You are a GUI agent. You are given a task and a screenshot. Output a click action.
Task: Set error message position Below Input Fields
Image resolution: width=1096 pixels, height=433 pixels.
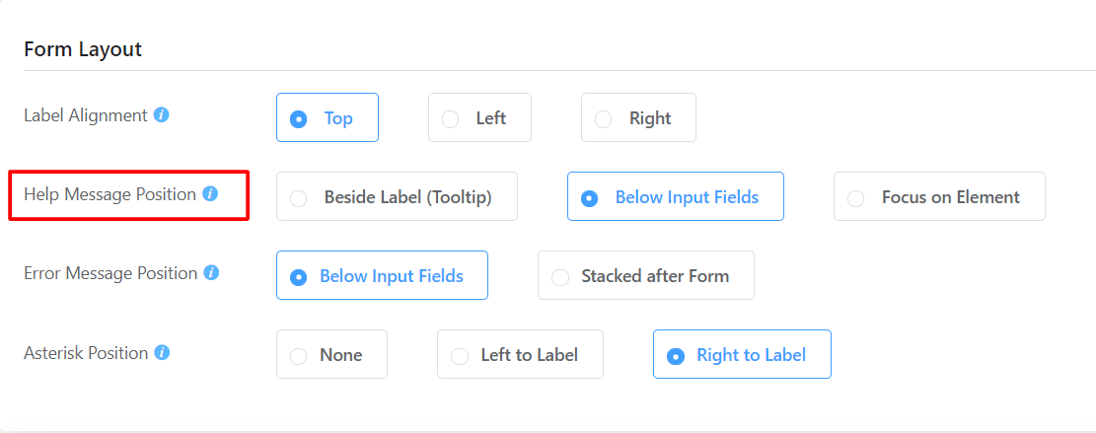382,275
